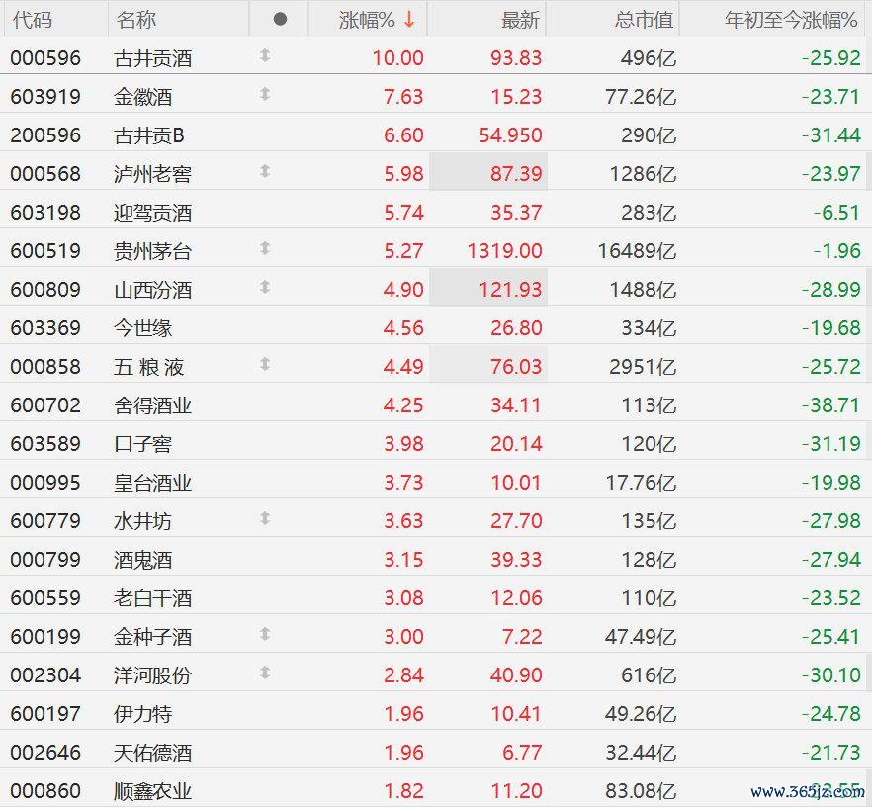
Task: Sort by the 年初至今涨幅% column header
Action: [x=791, y=20]
